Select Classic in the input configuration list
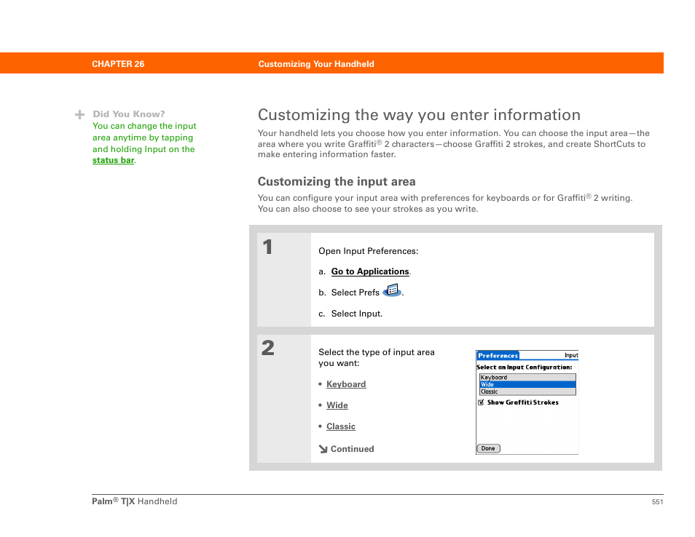The height and width of the screenshot is (537, 695). pos(527,391)
